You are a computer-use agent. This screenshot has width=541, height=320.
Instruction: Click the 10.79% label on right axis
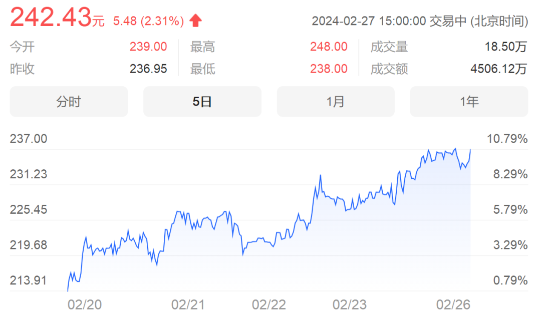[x=507, y=139]
